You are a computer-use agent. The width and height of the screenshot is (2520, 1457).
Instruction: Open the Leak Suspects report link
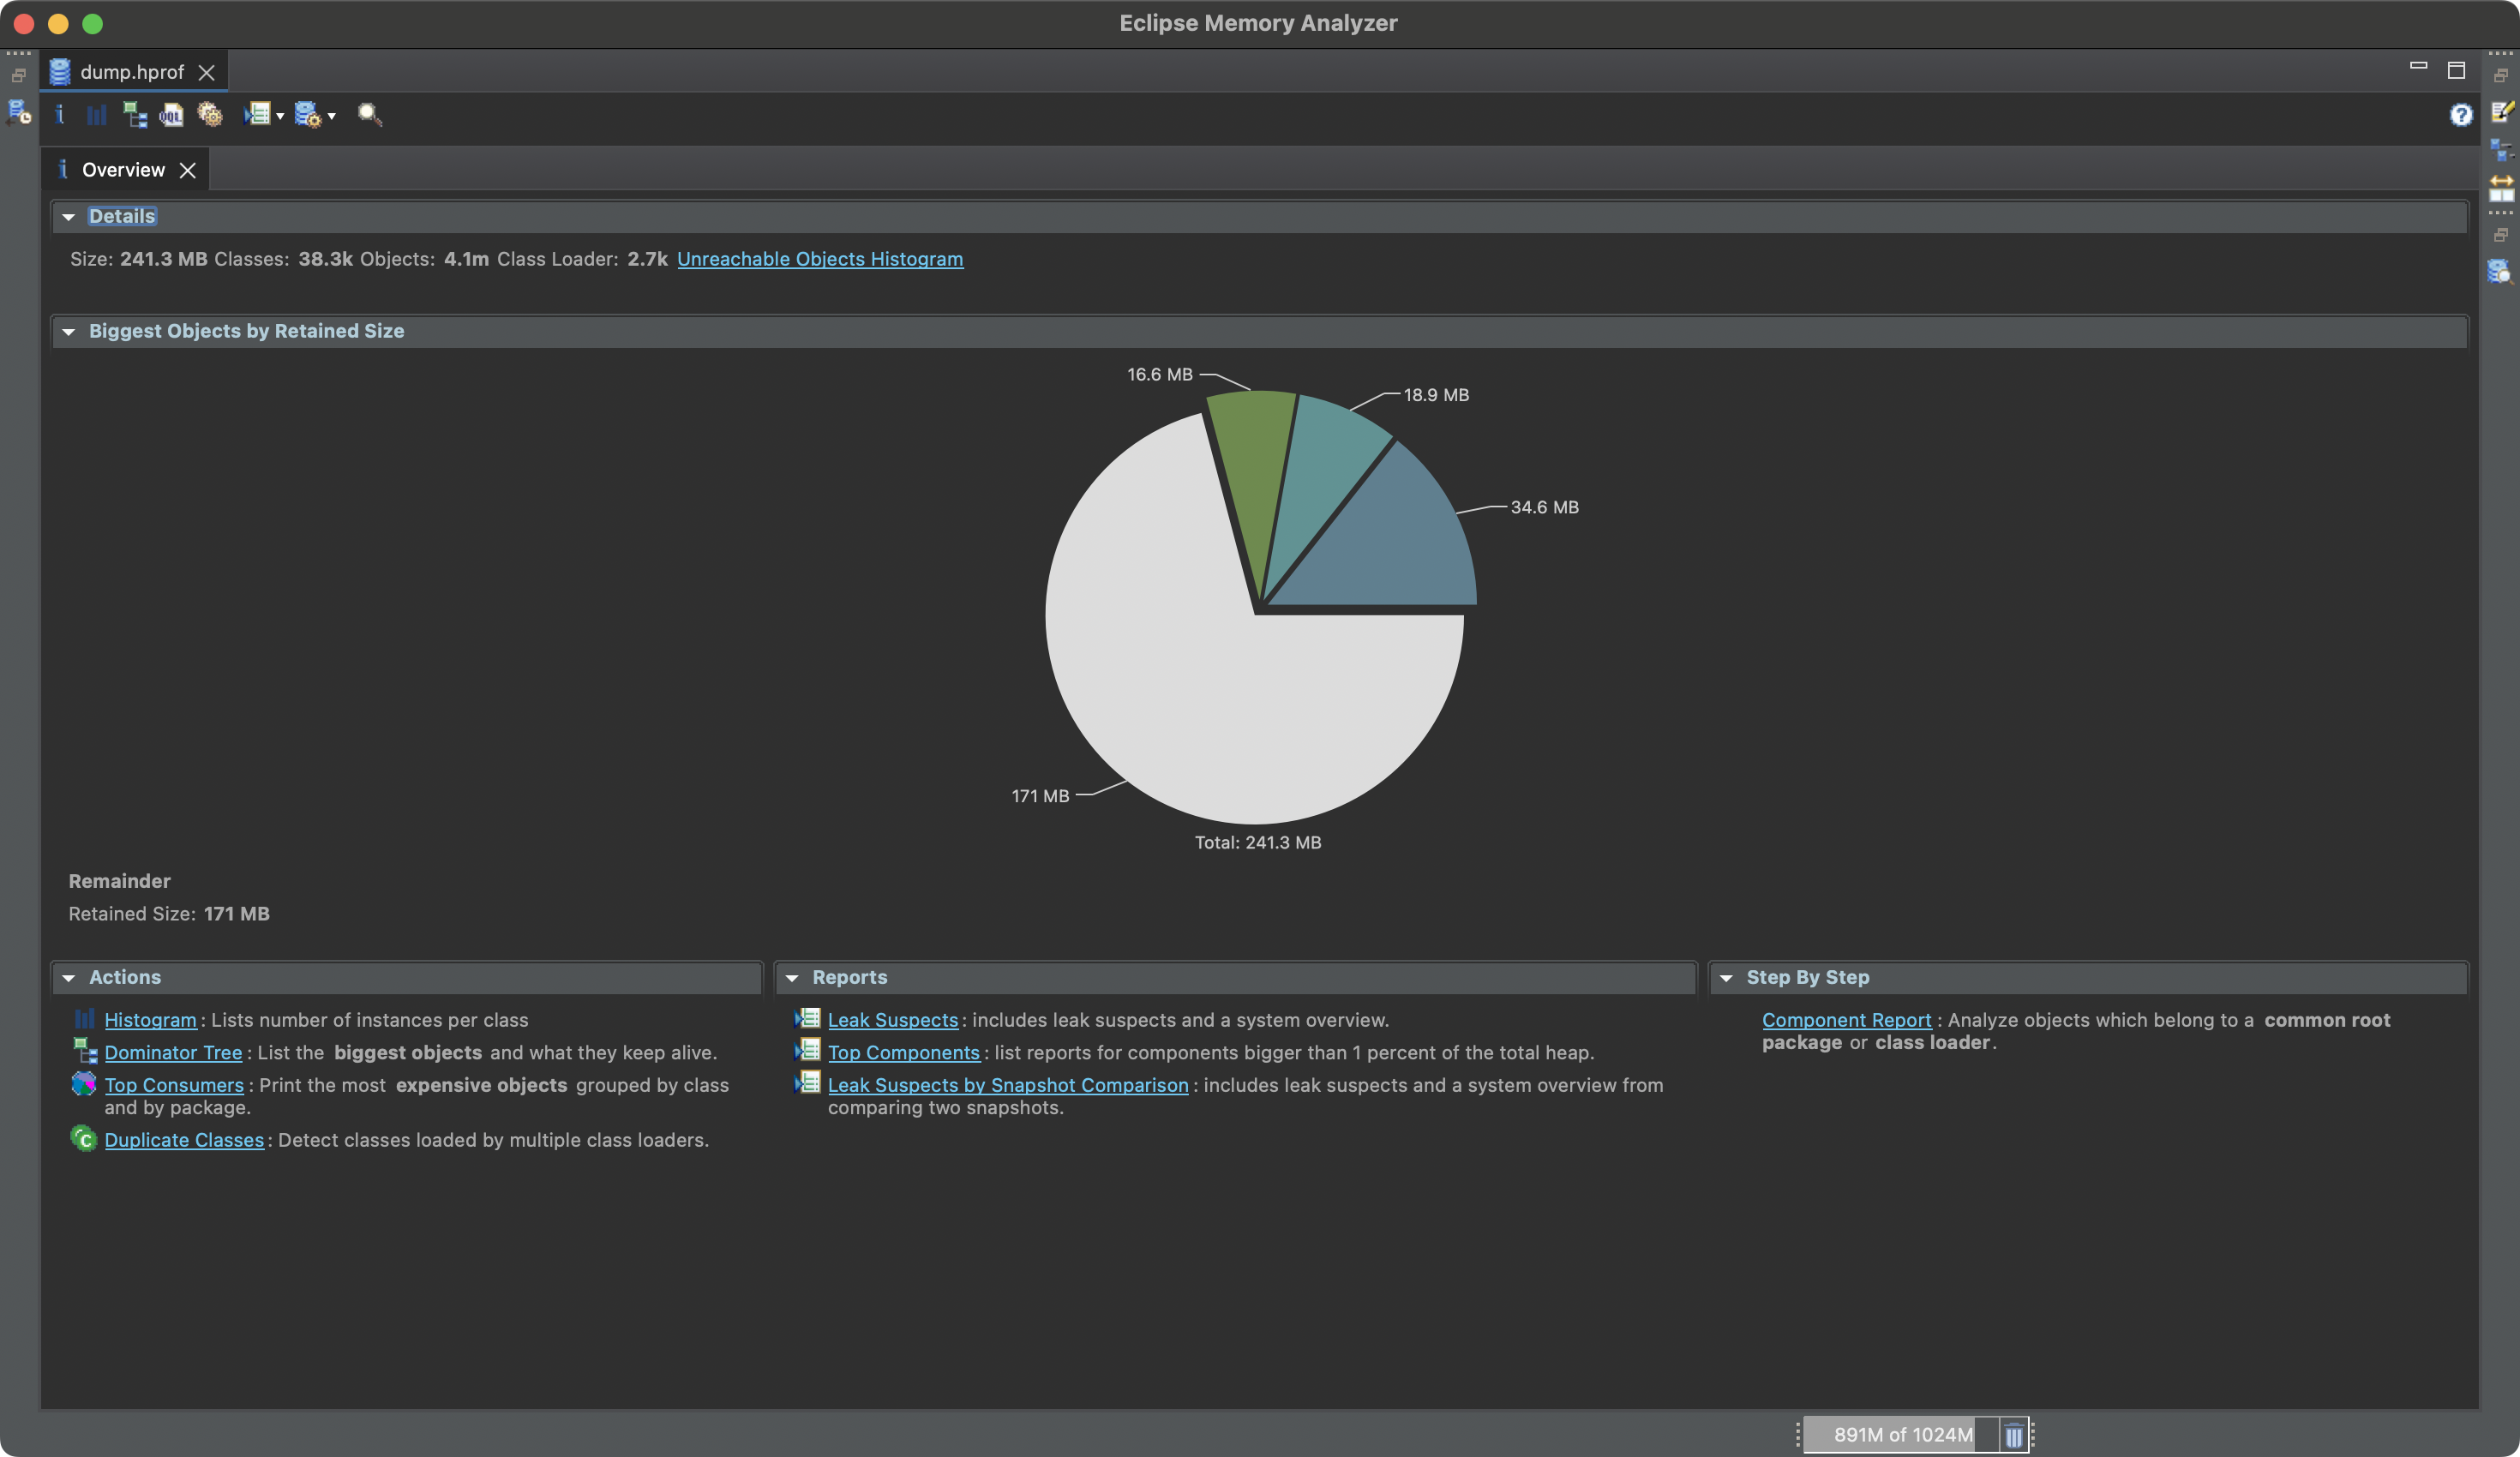pos(892,1020)
